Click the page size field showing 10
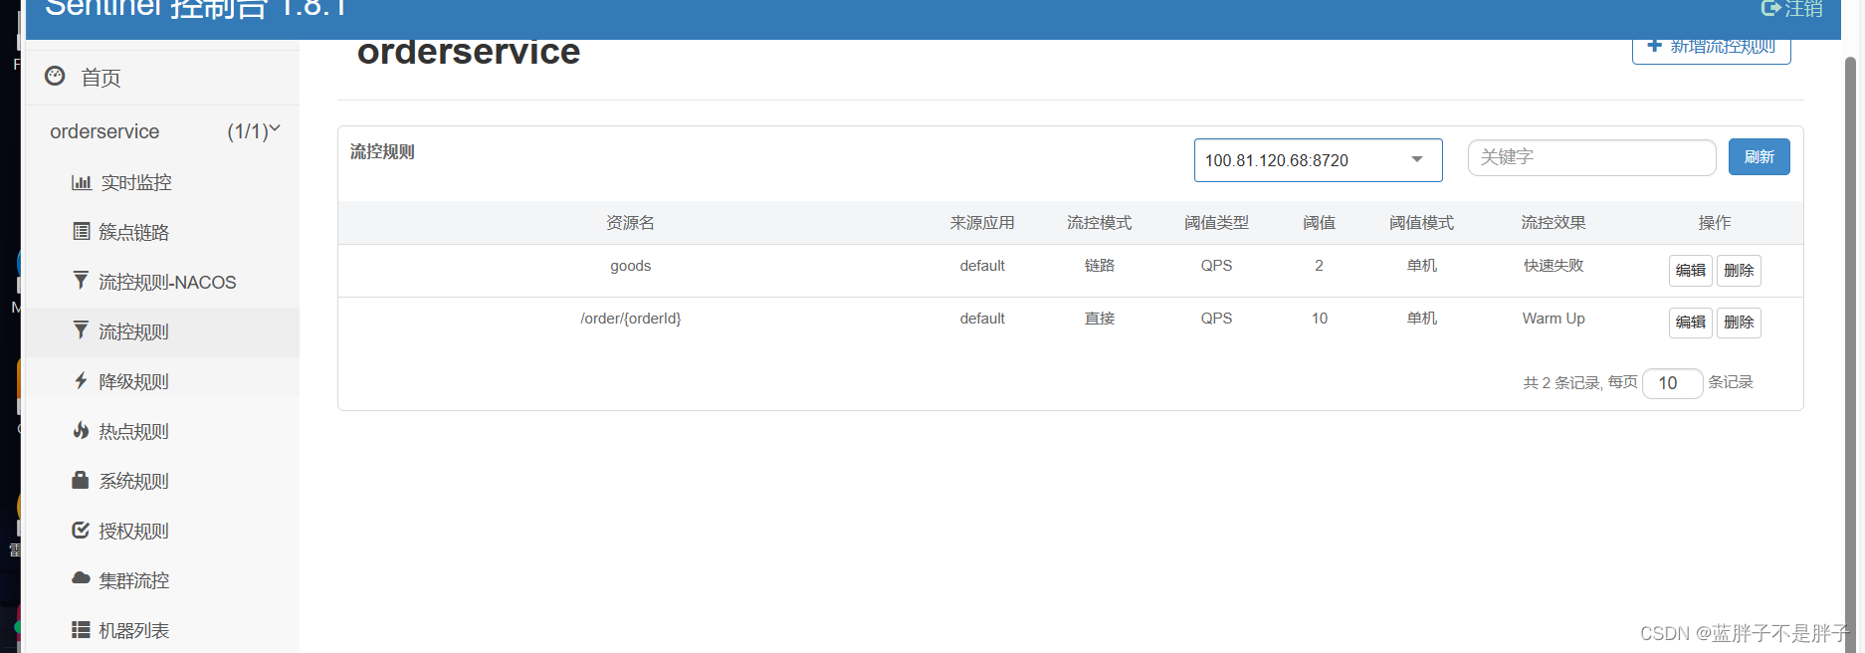The height and width of the screenshot is (653, 1865). [1672, 382]
